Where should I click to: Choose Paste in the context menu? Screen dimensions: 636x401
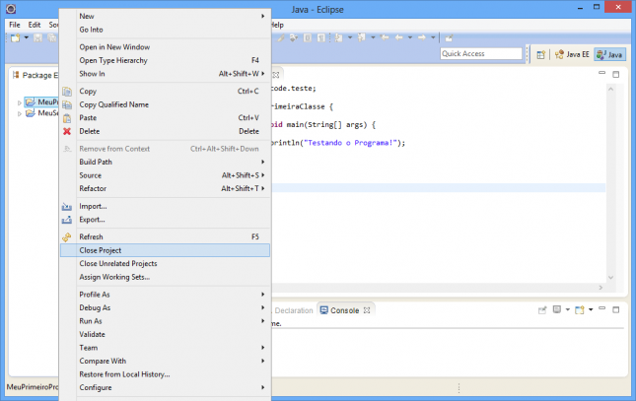coord(165,118)
